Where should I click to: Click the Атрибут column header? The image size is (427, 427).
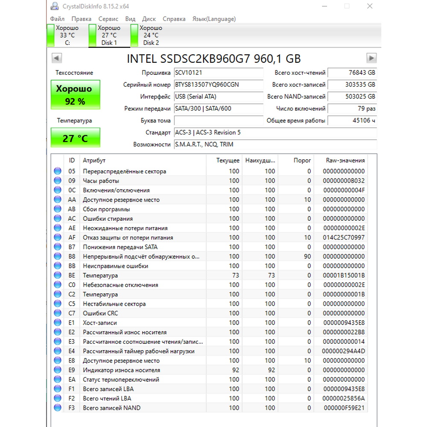coord(94,161)
